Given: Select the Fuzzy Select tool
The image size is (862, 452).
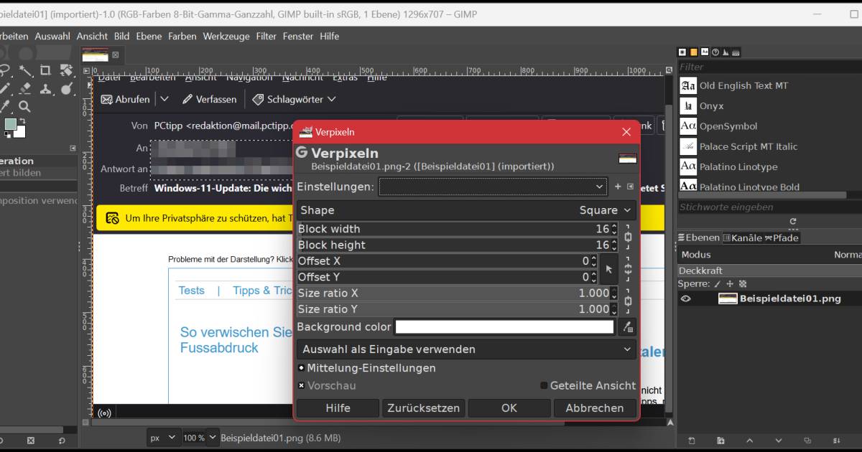Looking at the screenshot, I should [x=26, y=70].
